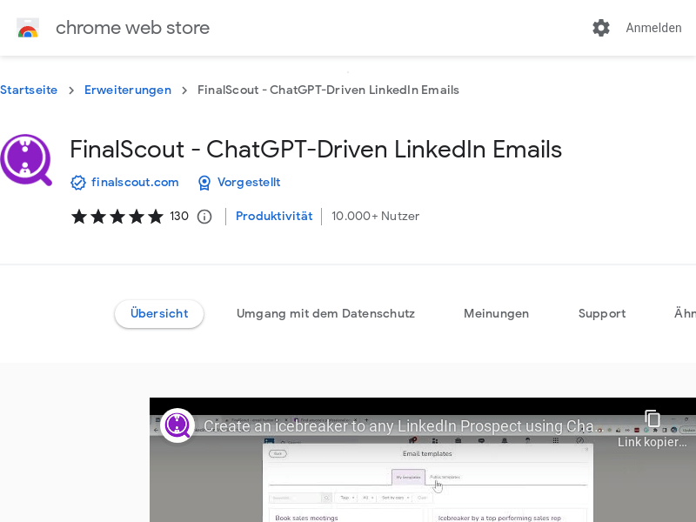
Task: Click the FinalScout channel avatar in video
Action: click(x=177, y=425)
